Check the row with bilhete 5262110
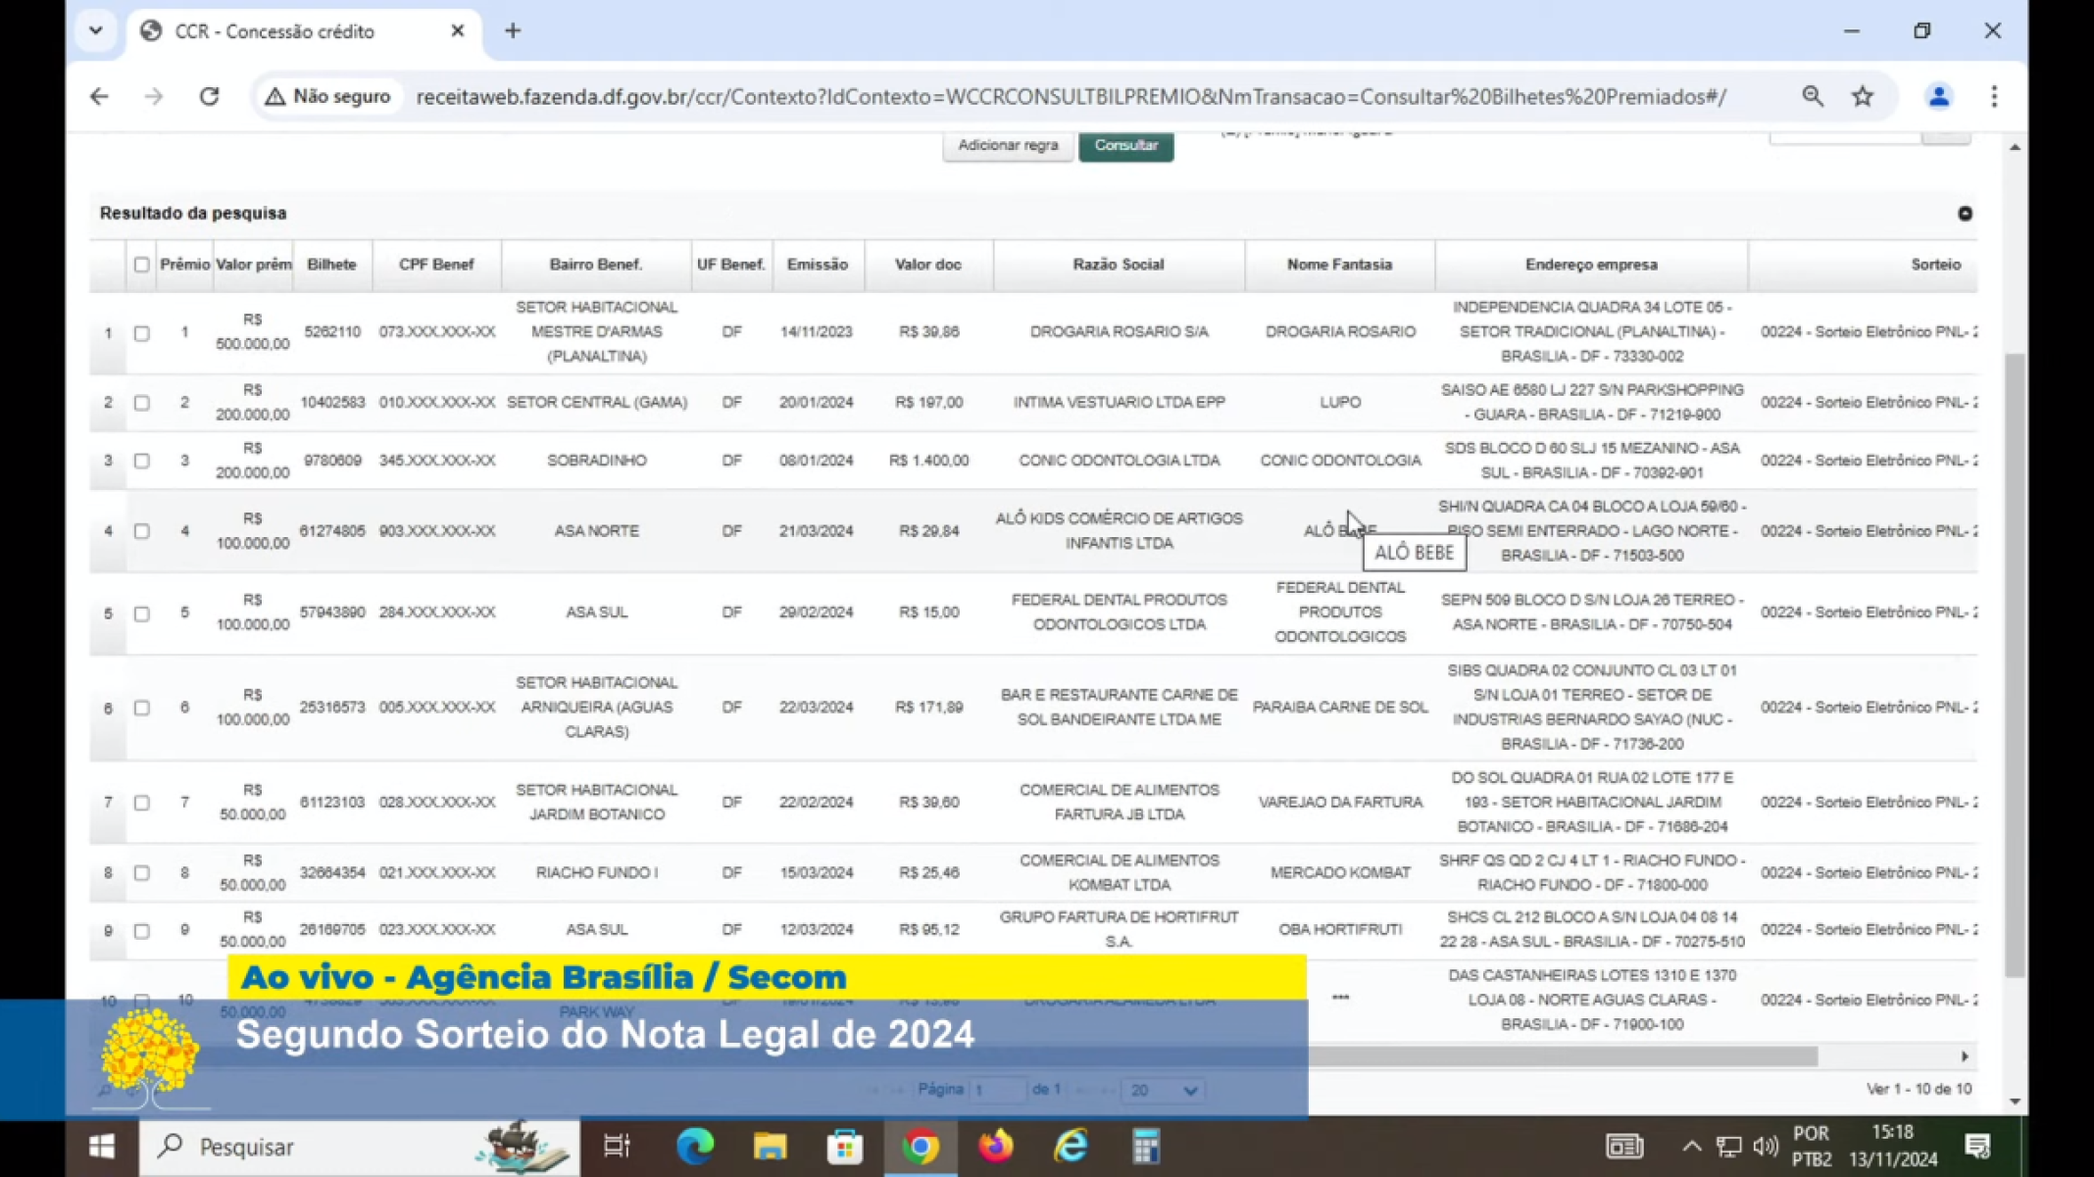 142,333
